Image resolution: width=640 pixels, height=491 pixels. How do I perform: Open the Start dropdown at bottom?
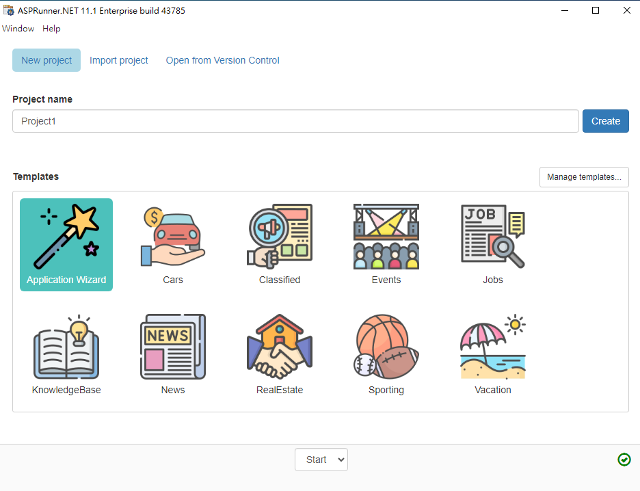[x=321, y=460]
